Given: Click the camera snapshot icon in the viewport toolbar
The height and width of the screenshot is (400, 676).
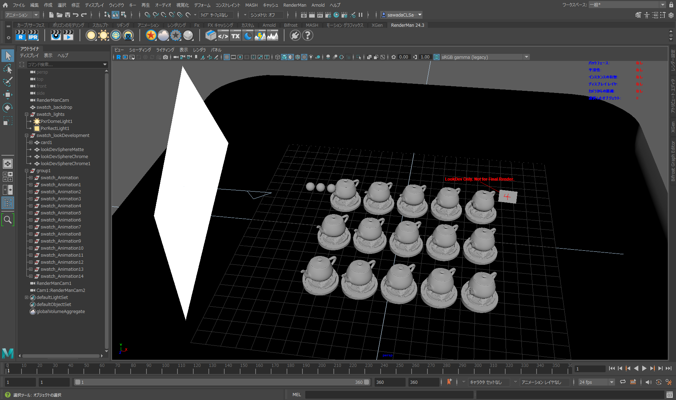Looking at the screenshot, I should pyautogui.click(x=165, y=57).
